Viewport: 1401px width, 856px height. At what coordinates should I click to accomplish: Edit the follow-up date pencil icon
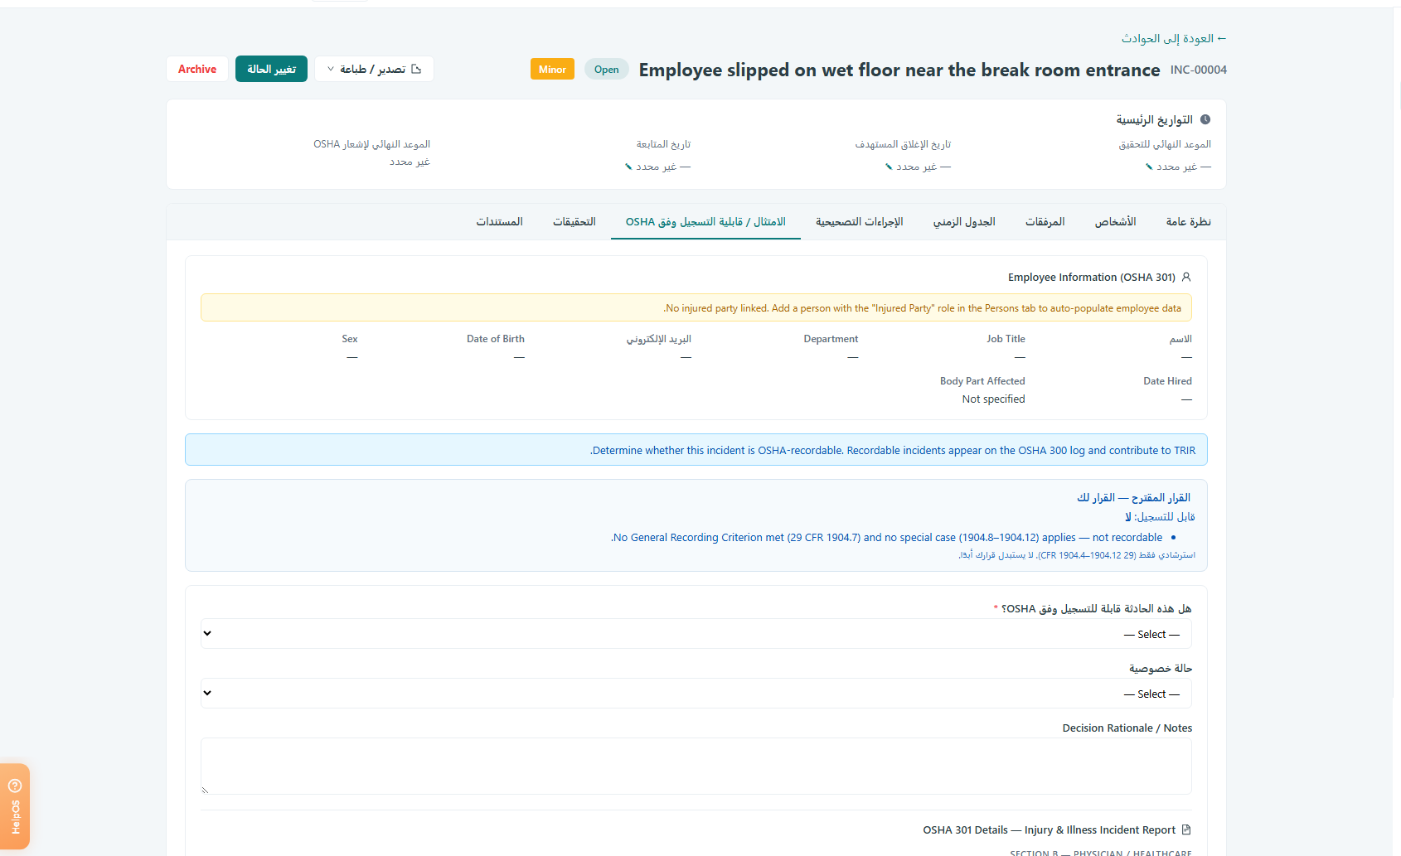[628, 167]
